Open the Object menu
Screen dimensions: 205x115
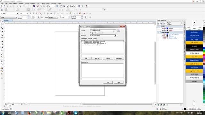(21, 4)
